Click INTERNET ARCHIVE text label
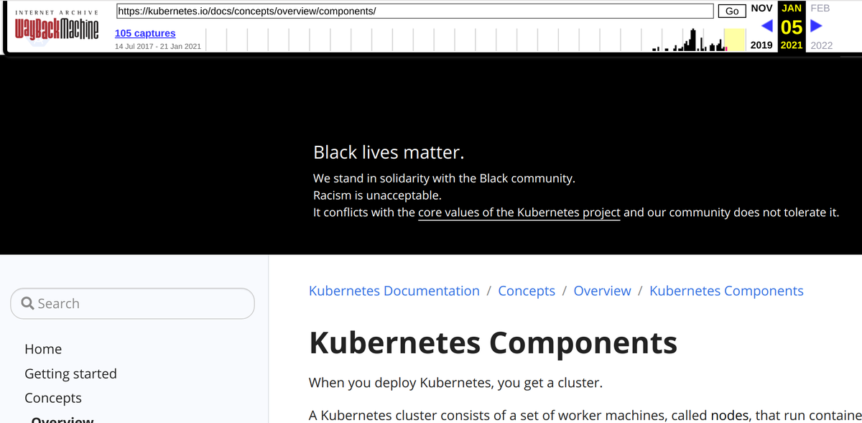862x423 pixels. coord(56,12)
